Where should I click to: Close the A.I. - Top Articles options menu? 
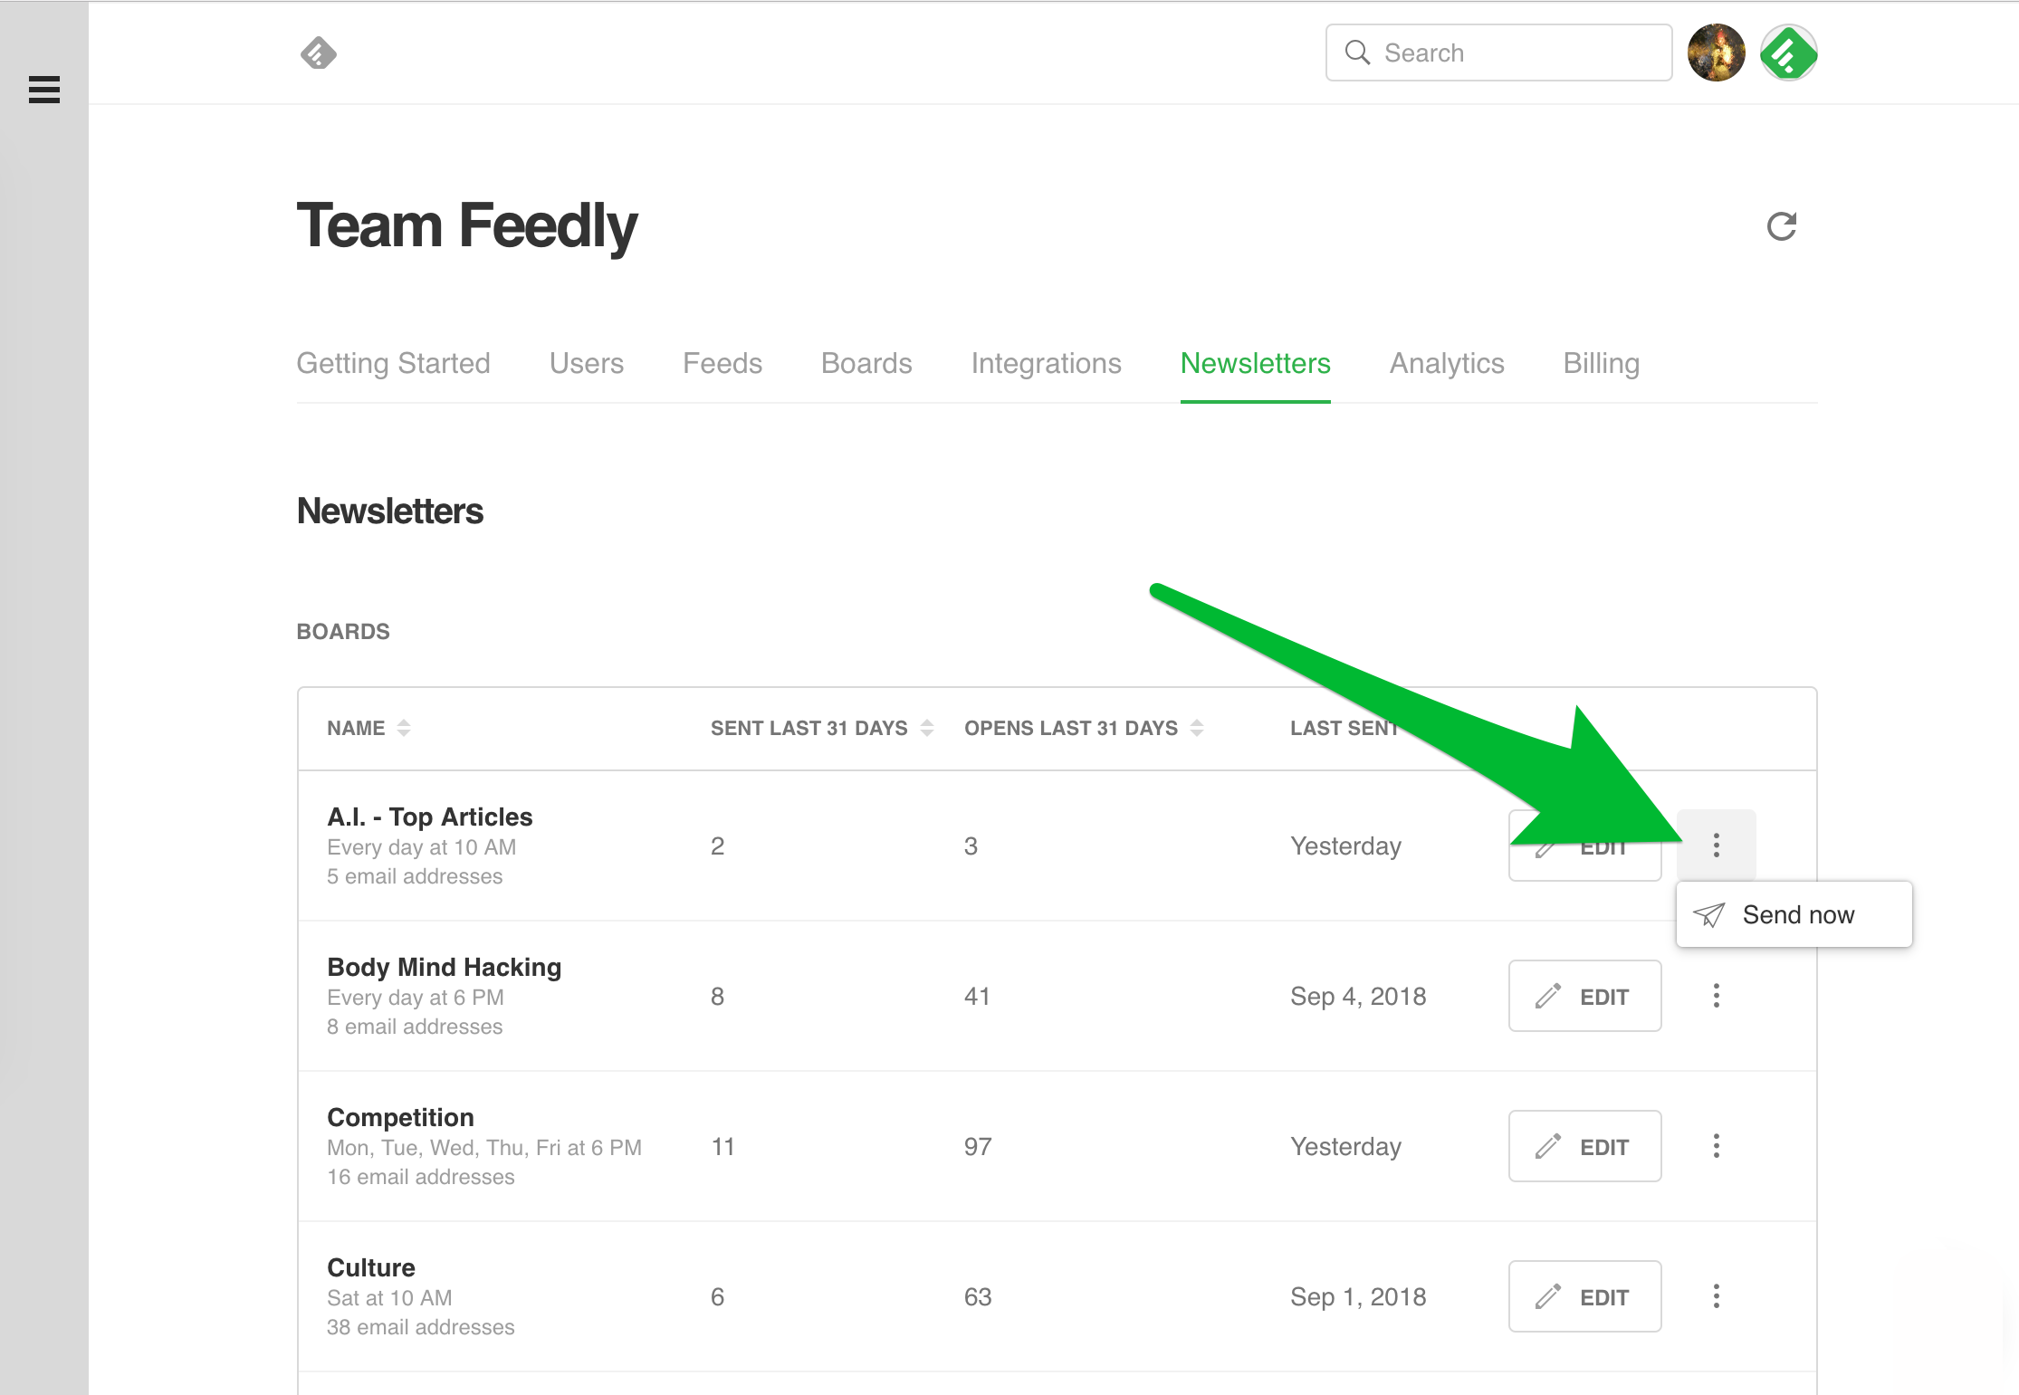1716,846
